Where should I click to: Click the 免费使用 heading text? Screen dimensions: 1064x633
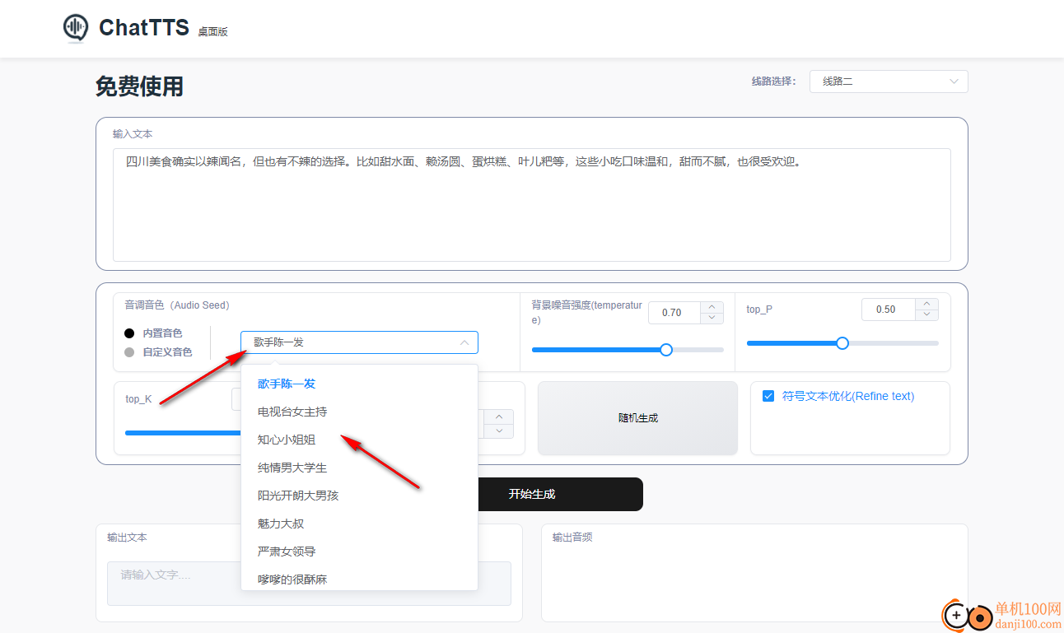(x=139, y=86)
